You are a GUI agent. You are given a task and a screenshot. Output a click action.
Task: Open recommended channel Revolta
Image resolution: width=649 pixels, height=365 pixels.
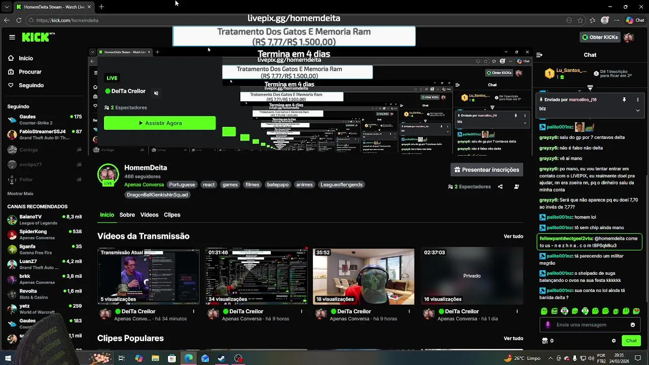coord(45,294)
